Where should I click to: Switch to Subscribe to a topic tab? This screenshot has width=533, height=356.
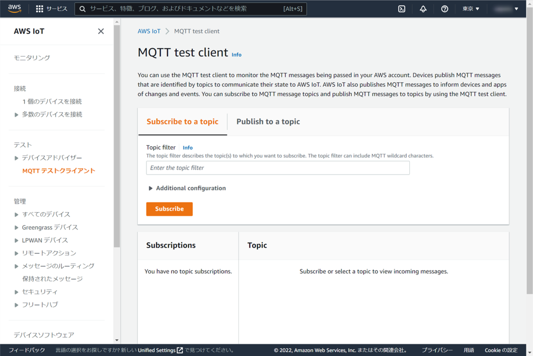pos(183,122)
